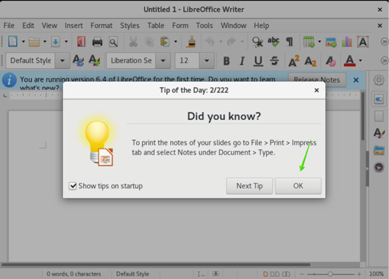
Task: Open the font size 12 dropdown
Action: coord(206,60)
